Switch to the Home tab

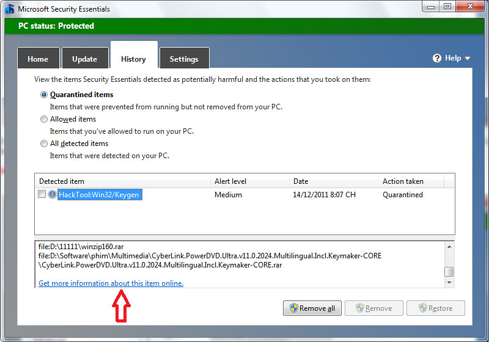point(38,58)
